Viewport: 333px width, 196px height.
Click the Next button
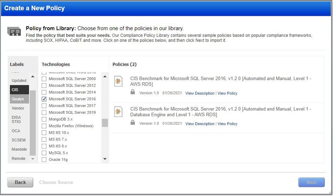[311, 183]
